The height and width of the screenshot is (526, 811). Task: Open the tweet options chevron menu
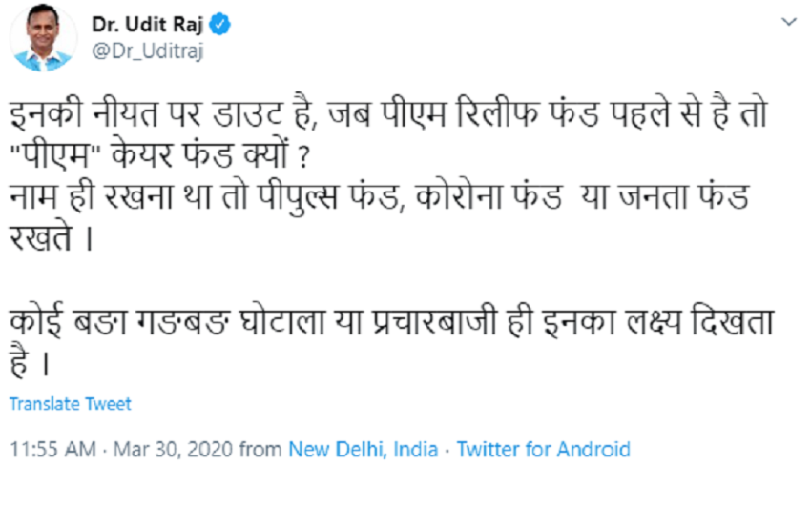pos(787,21)
